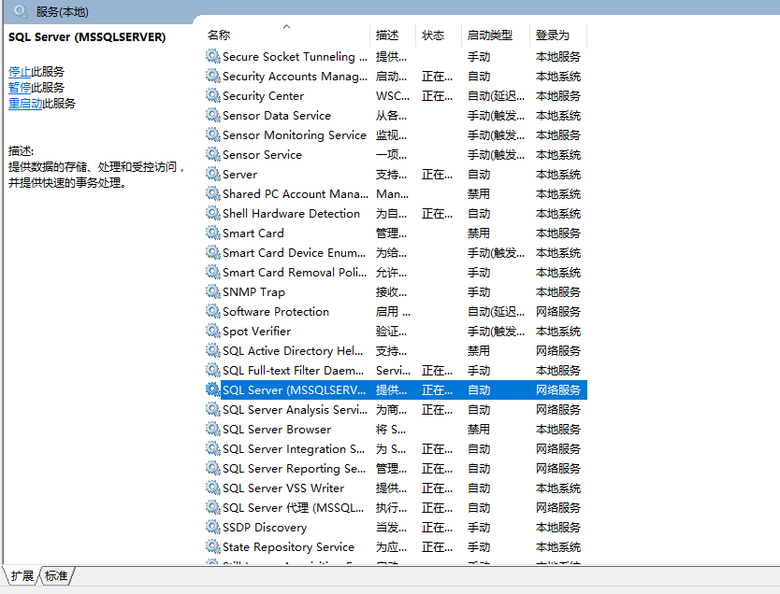Click 暂停 link to pause the service

pos(20,88)
